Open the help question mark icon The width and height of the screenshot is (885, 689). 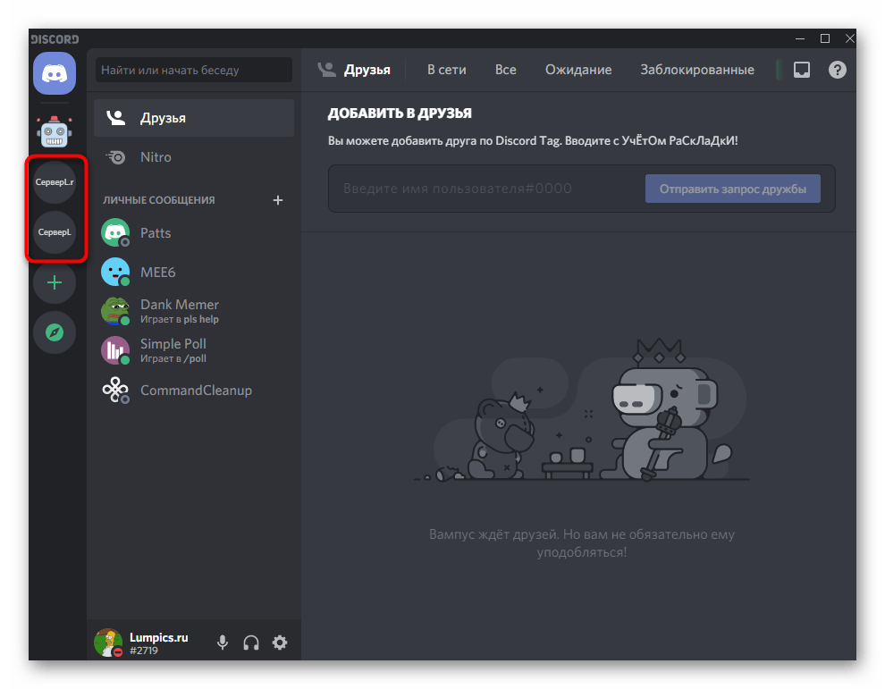tap(837, 70)
